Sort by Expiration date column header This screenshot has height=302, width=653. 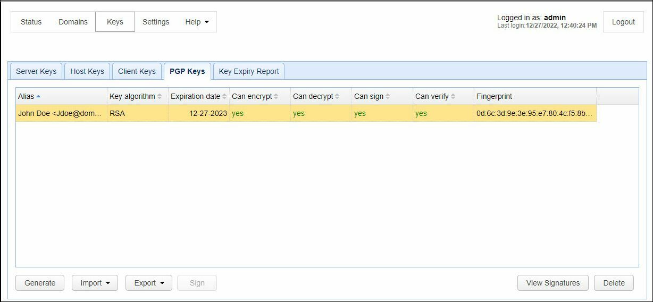click(x=199, y=96)
